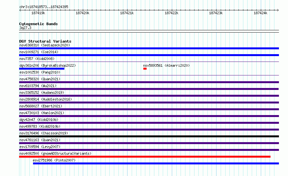Click the 187422k ruler tick label

click(x=172, y=13)
